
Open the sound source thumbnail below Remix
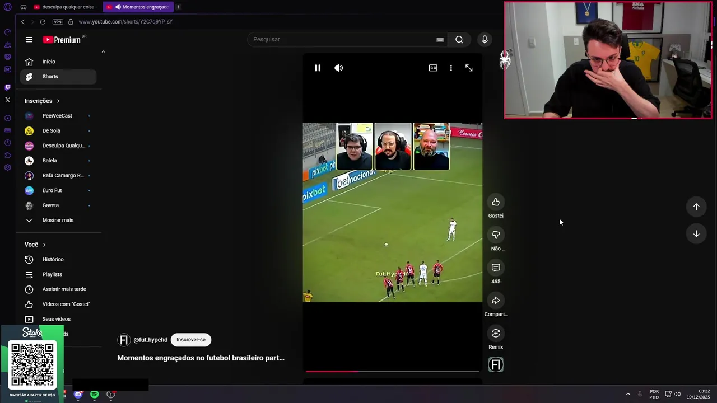click(x=496, y=365)
